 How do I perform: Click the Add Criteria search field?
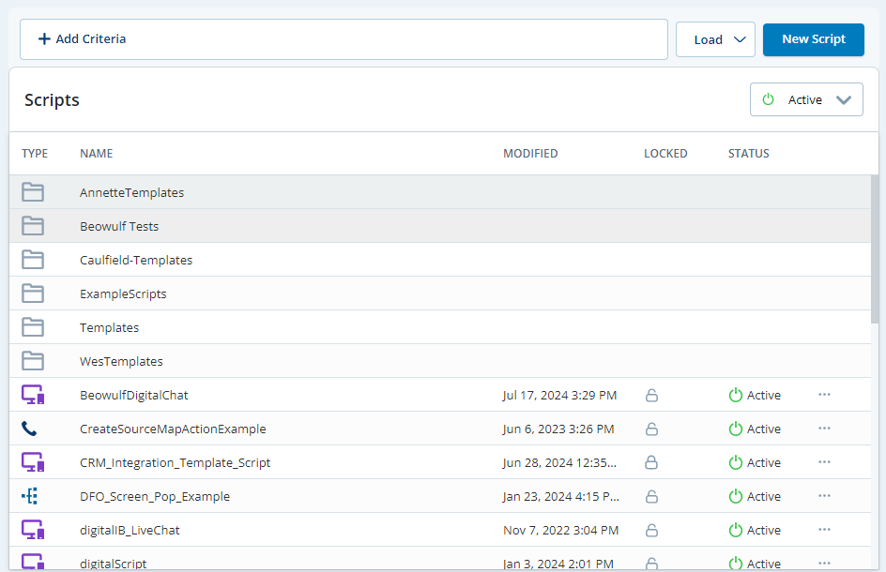(344, 39)
